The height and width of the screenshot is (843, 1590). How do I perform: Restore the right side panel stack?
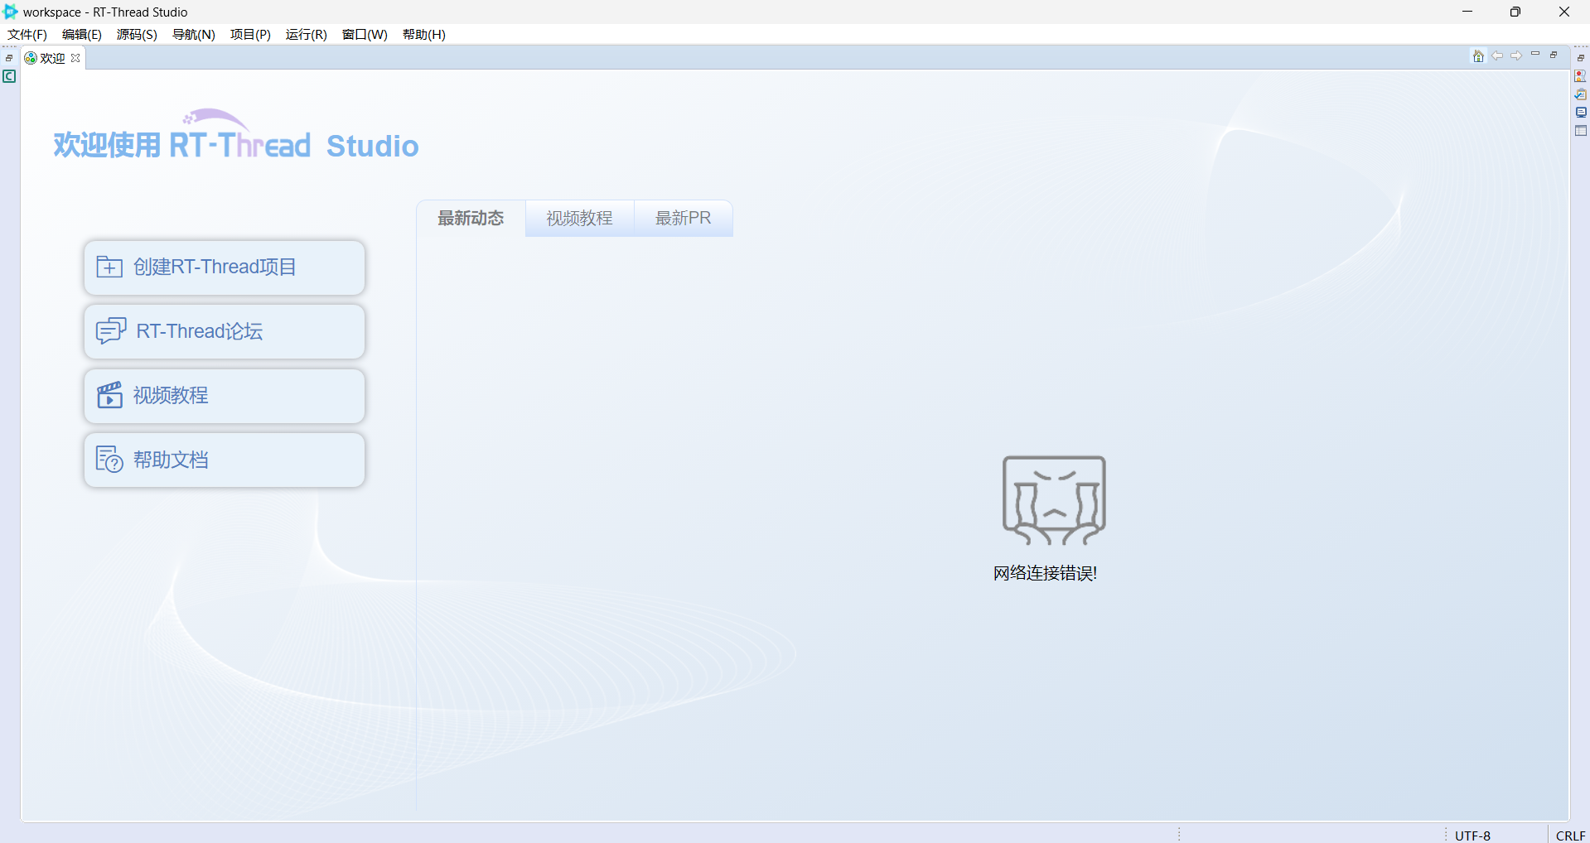click(x=1581, y=58)
